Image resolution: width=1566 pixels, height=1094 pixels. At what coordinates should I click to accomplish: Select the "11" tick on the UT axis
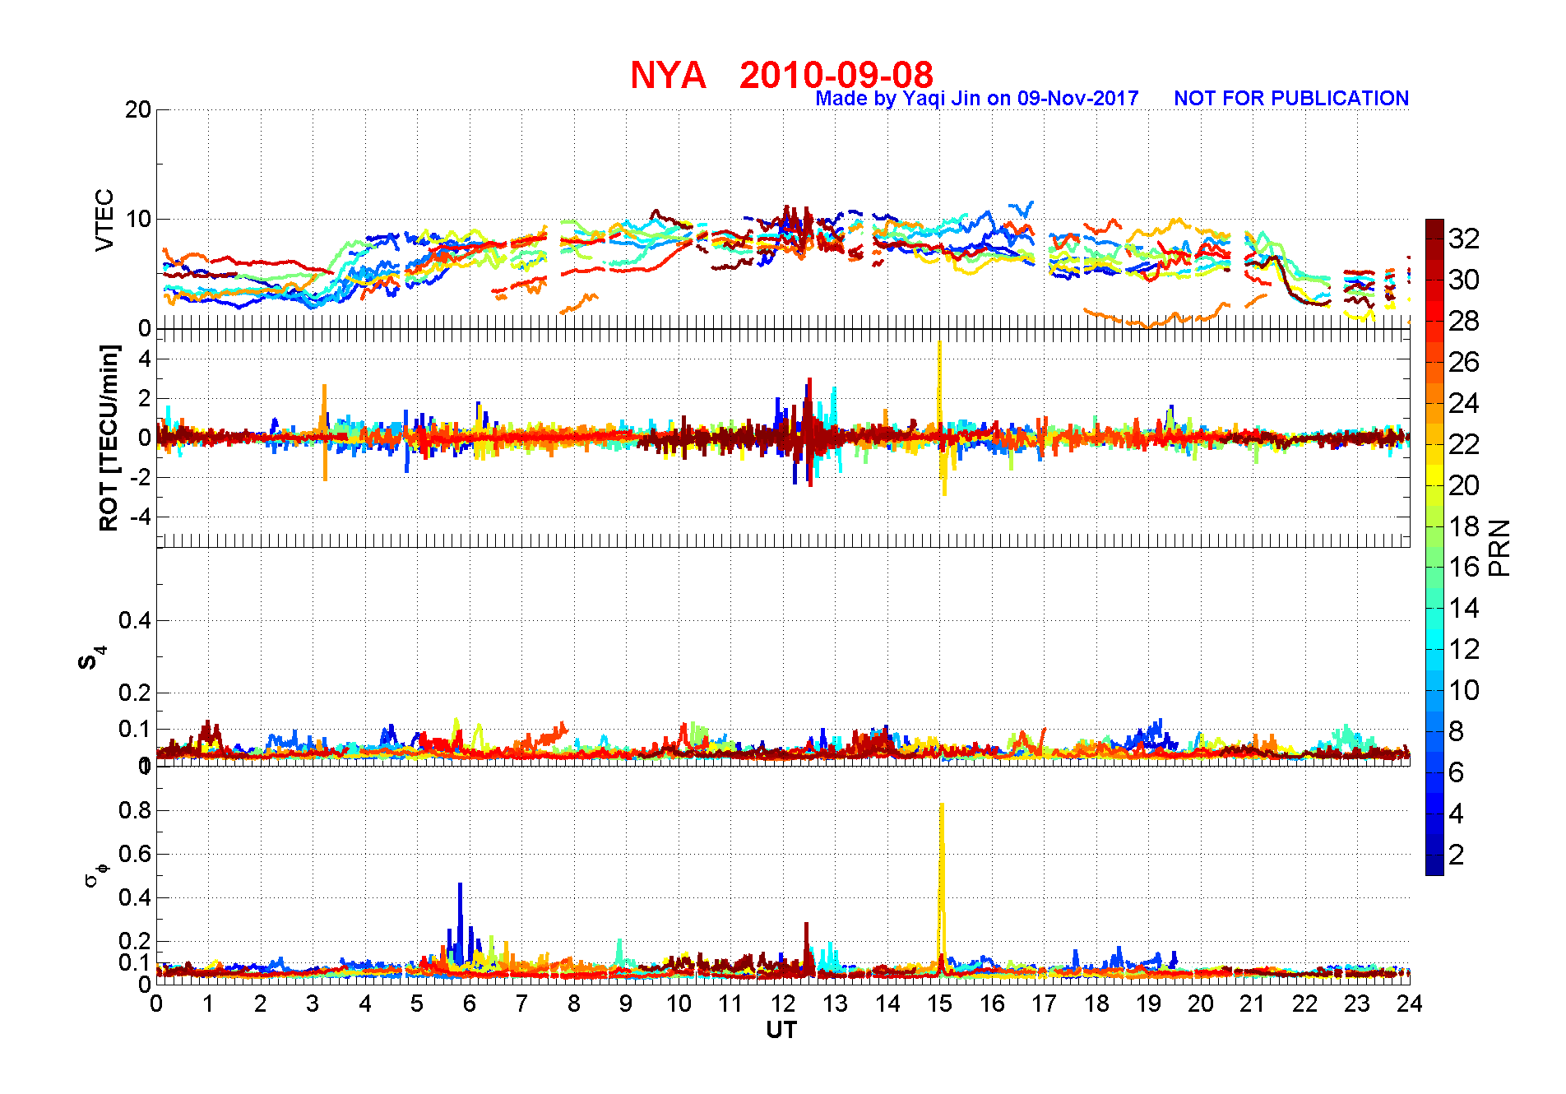coord(730,1004)
